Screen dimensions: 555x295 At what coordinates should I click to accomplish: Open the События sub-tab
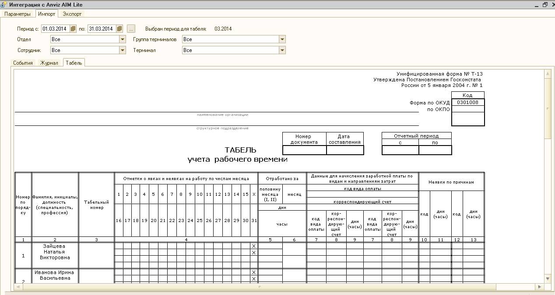23,63
